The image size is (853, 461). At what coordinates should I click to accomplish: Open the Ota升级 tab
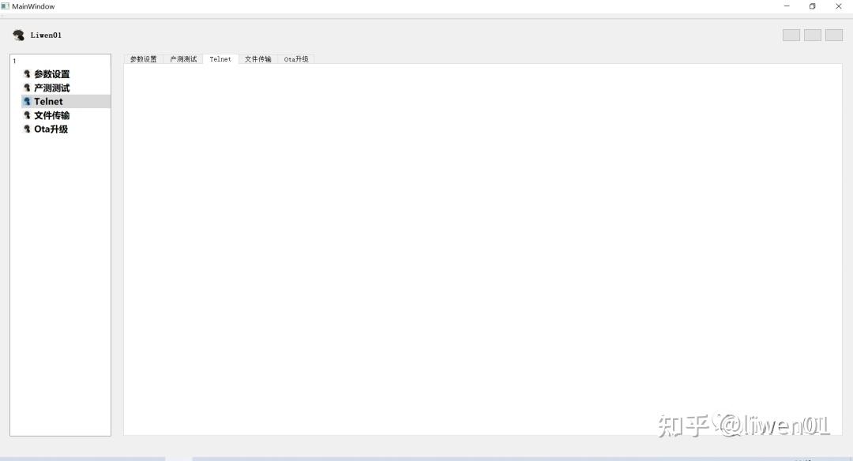[x=296, y=58]
